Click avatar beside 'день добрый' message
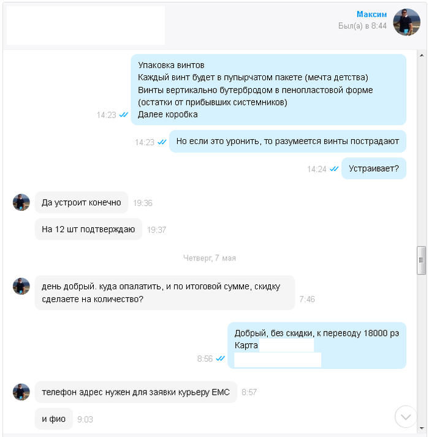This screenshot has height=437, width=429. (21, 286)
